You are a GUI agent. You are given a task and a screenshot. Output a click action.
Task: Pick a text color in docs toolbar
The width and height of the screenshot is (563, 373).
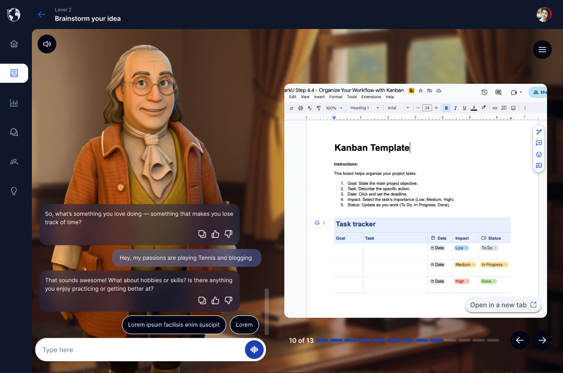pyautogui.click(x=474, y=108)
